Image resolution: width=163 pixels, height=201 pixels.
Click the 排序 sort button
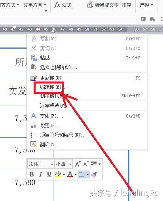click(126, 5)
